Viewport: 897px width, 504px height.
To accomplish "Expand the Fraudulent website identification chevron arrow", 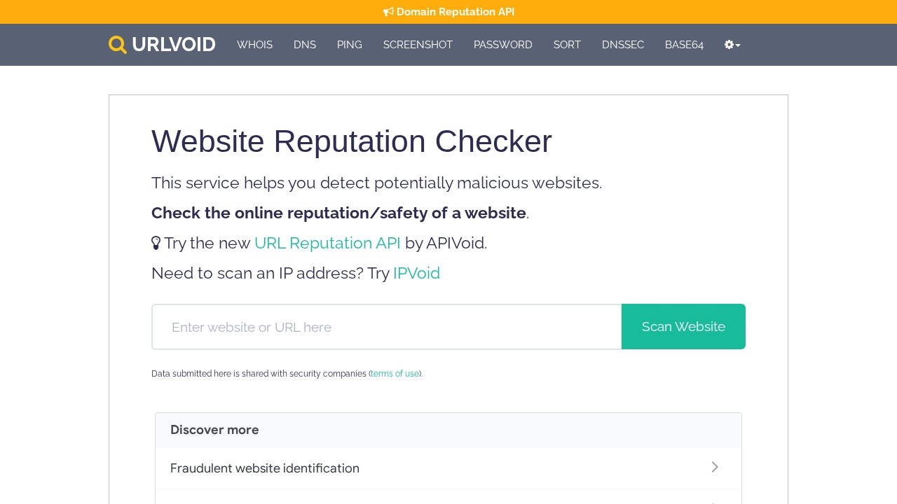I will [715, 467].
